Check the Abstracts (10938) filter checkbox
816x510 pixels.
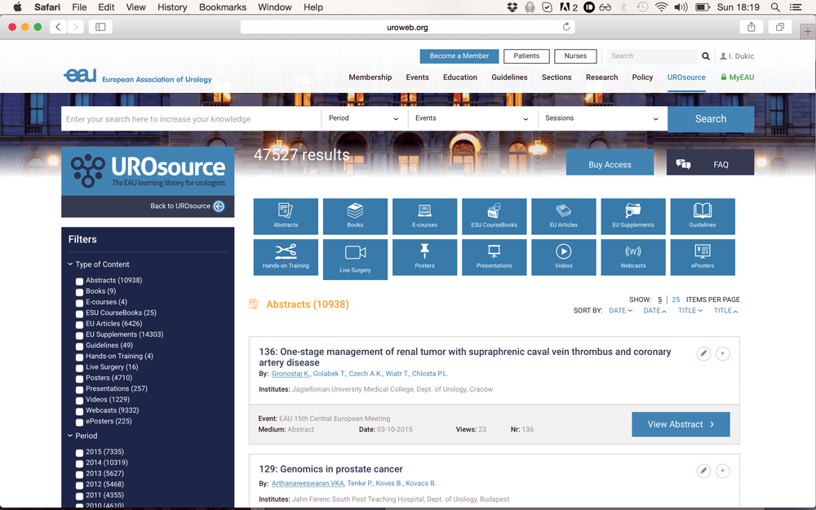(80, 282)
